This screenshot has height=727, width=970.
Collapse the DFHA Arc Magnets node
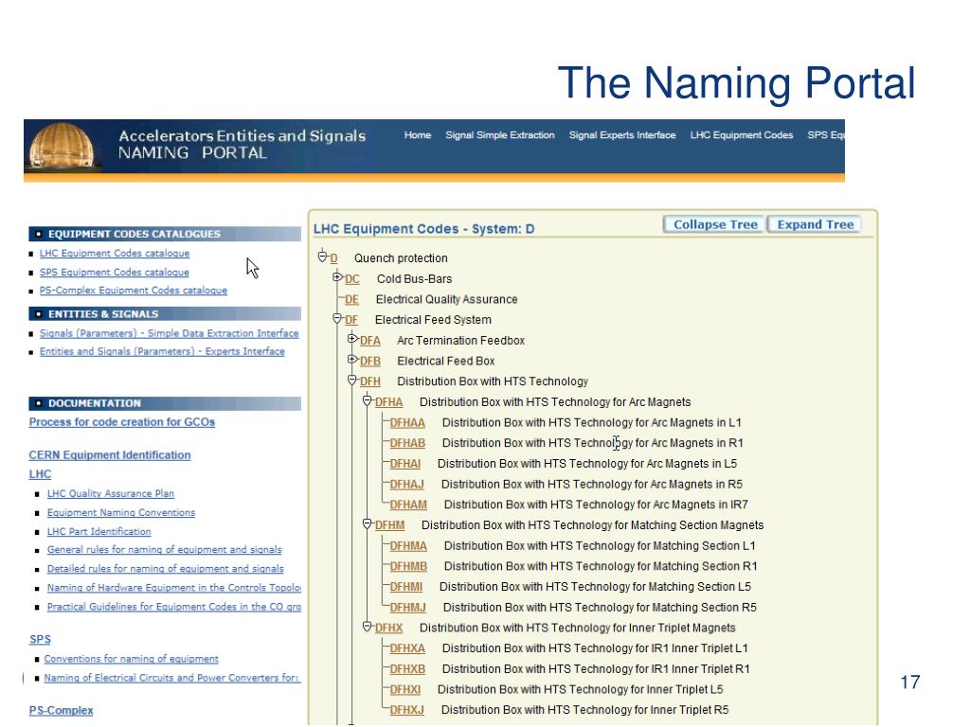(x=367, y=400)
